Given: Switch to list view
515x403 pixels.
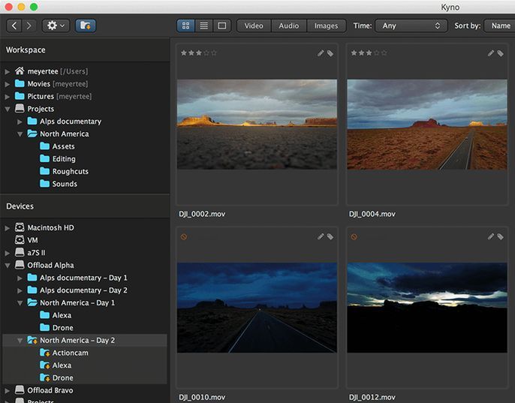Looking at the screenshot, I should pyautogui.click(x=203, y=26).
